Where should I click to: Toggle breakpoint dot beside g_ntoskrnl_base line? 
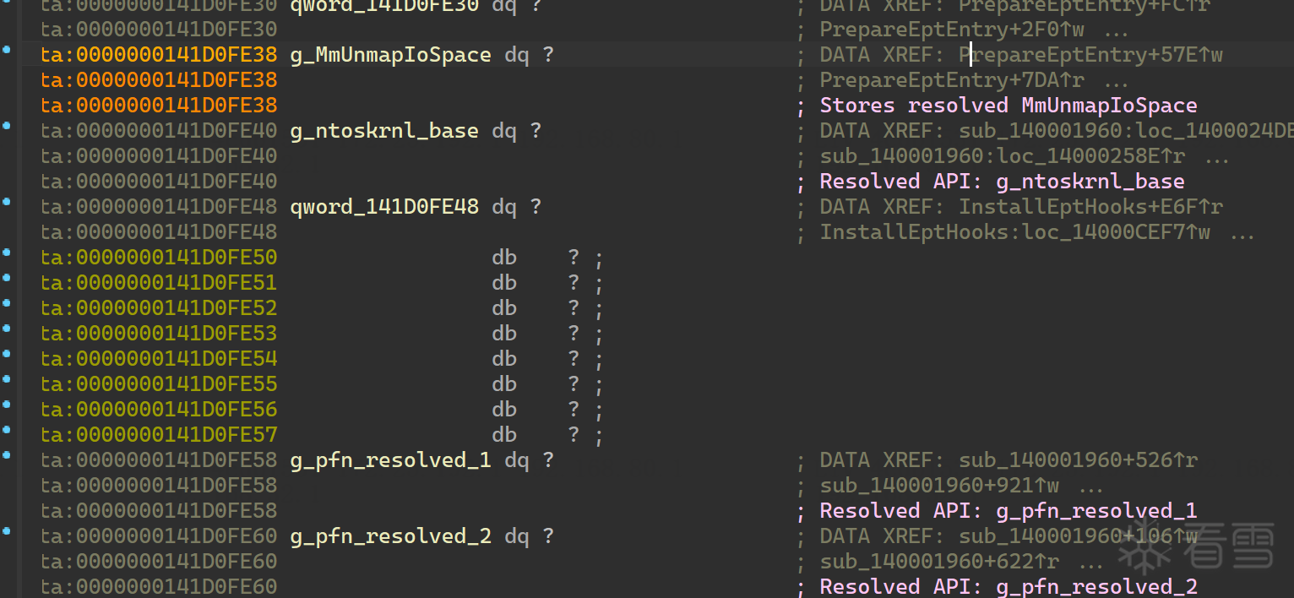(x=7, y=126)
